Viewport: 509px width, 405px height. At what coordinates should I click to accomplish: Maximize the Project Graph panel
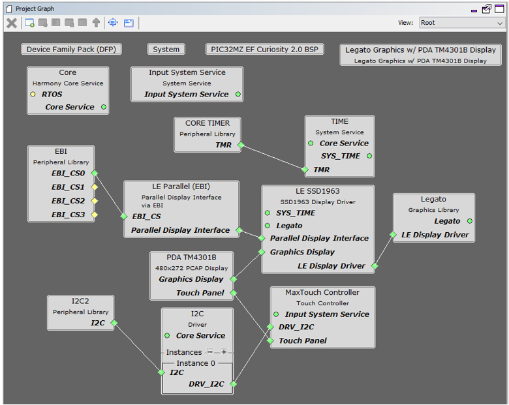499,8
